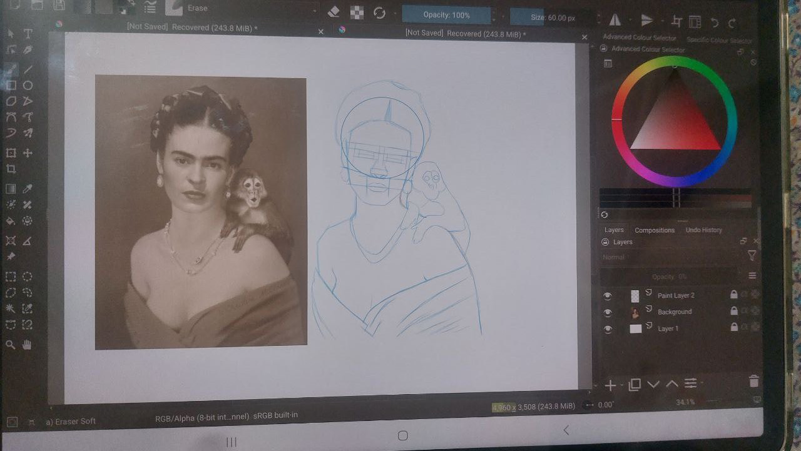801x451 pixels.
Task: Toggle Preserve Alpha checkerboard button
Action: click(356, 11)
